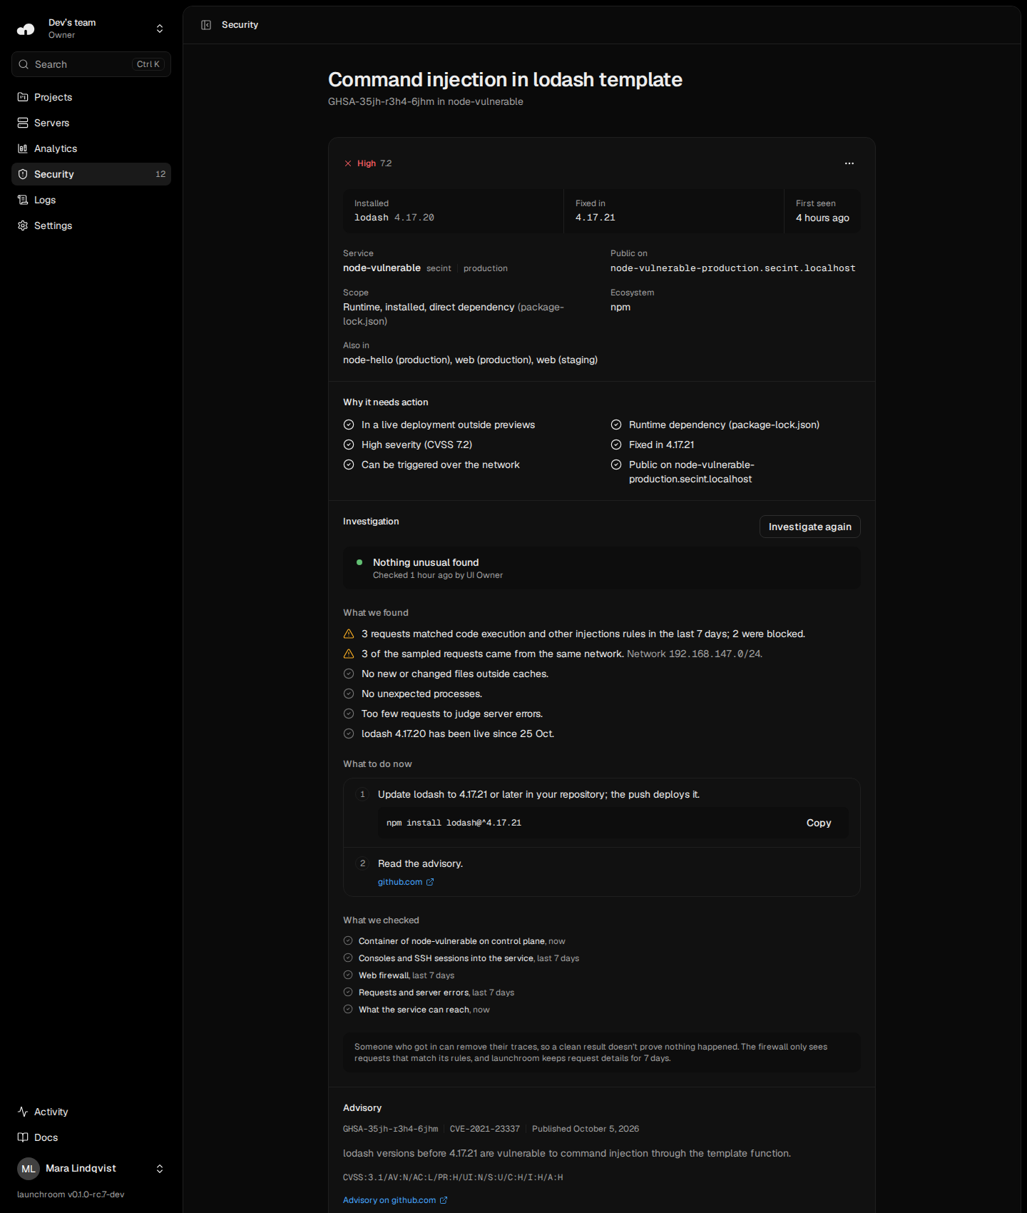Click the CVSS:3.1 vector string
Image resolution: width=1027 pixels, height=1213 pixels.
coord(453,1177)
